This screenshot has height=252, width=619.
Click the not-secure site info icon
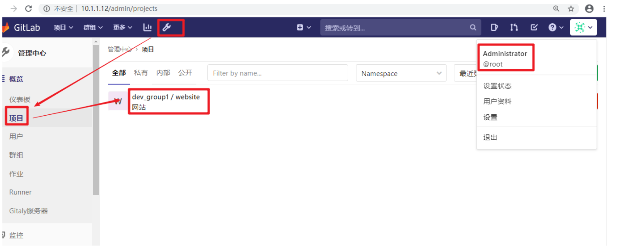[x=47, y=8]
